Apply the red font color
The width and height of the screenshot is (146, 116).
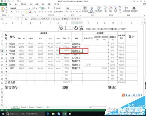tap(30, 12)
